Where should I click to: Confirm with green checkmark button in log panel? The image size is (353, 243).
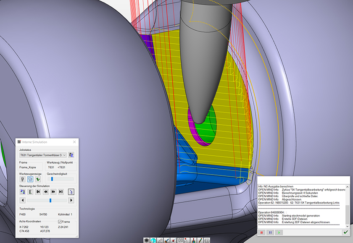point(345,232)
